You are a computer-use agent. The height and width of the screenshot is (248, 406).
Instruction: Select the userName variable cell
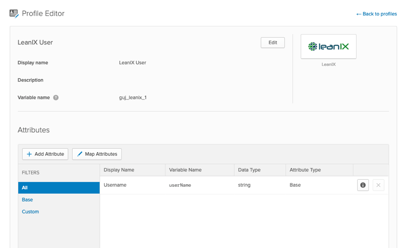[180, 185]
